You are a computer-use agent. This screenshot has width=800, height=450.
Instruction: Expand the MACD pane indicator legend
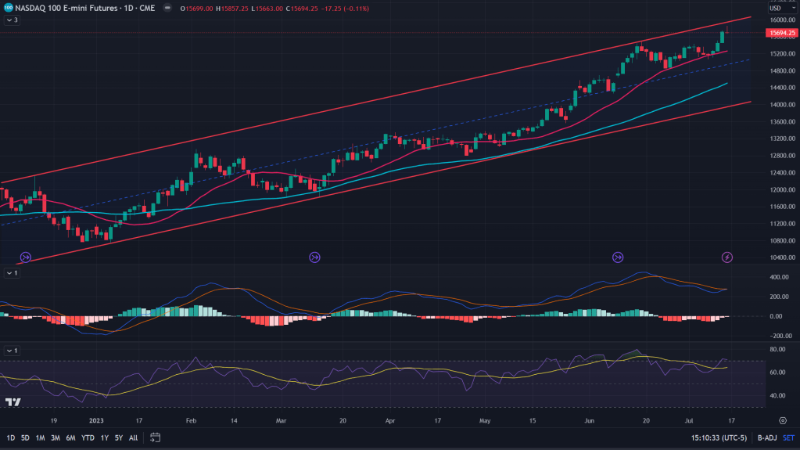[12, 273]
